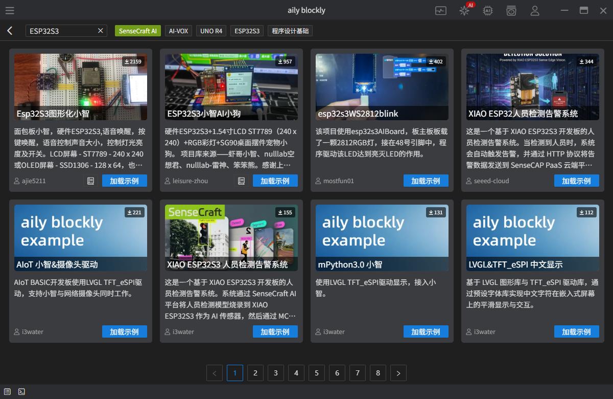This screenshot has height=399, width=613.
Task: Select the AI-VOX filter tag
Action: 179,31
